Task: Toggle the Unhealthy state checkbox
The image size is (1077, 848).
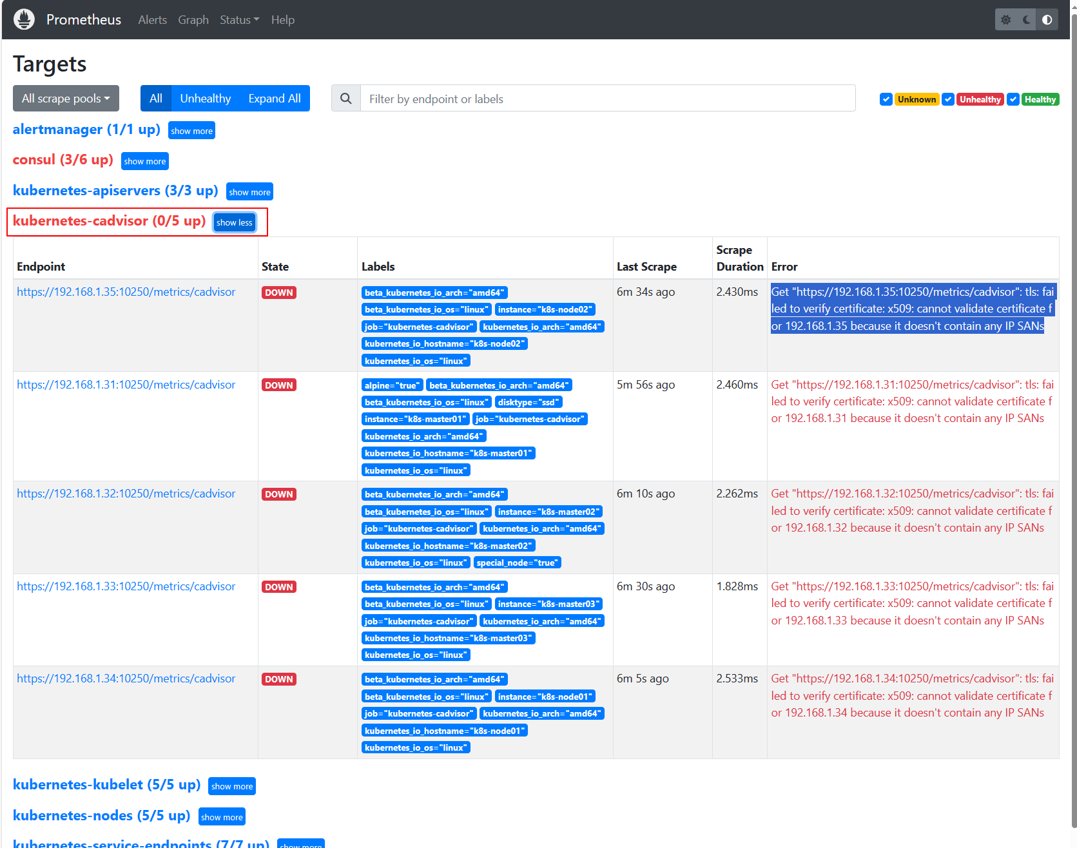Action: (948, 99)
